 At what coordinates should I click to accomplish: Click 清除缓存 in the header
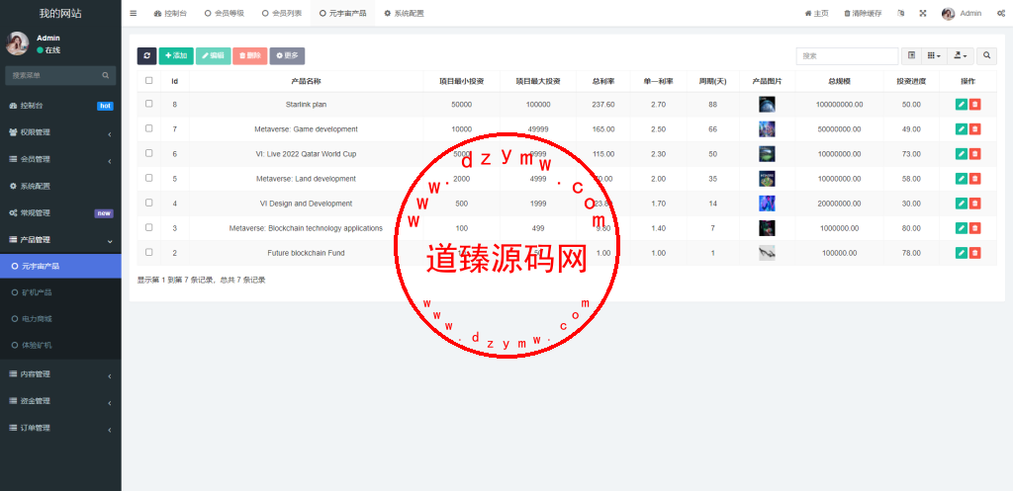click(x=863, y=13)
